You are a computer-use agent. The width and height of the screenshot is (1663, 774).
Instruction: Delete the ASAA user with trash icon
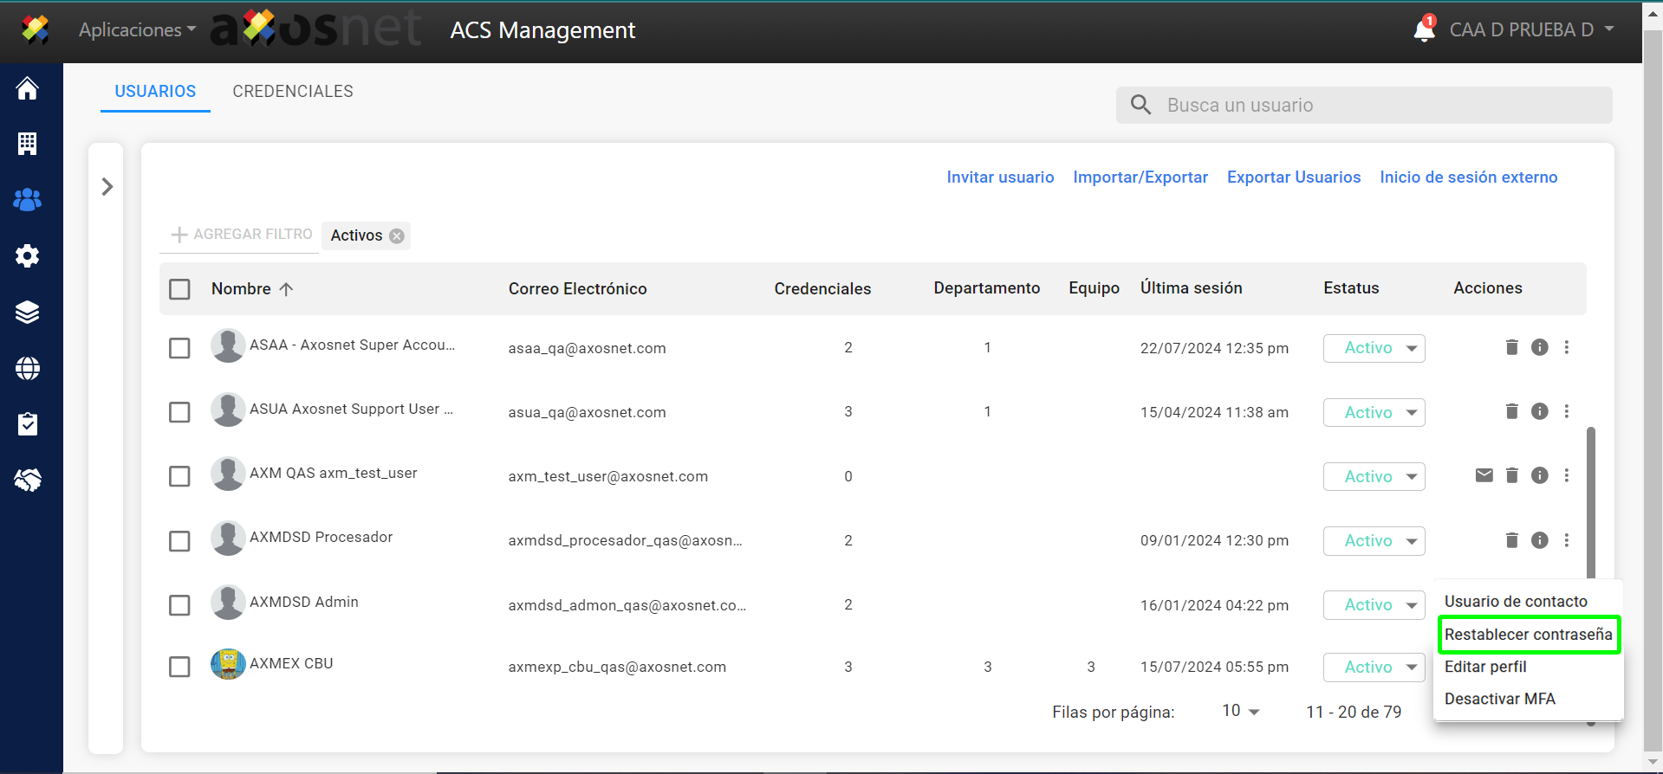[1511, 347]
